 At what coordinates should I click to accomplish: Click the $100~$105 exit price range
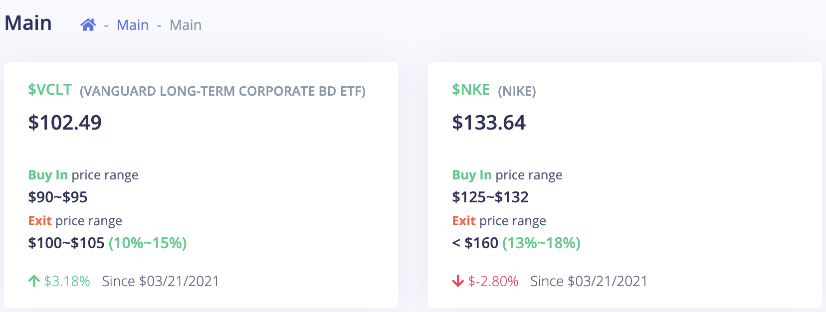pos(66,243)
